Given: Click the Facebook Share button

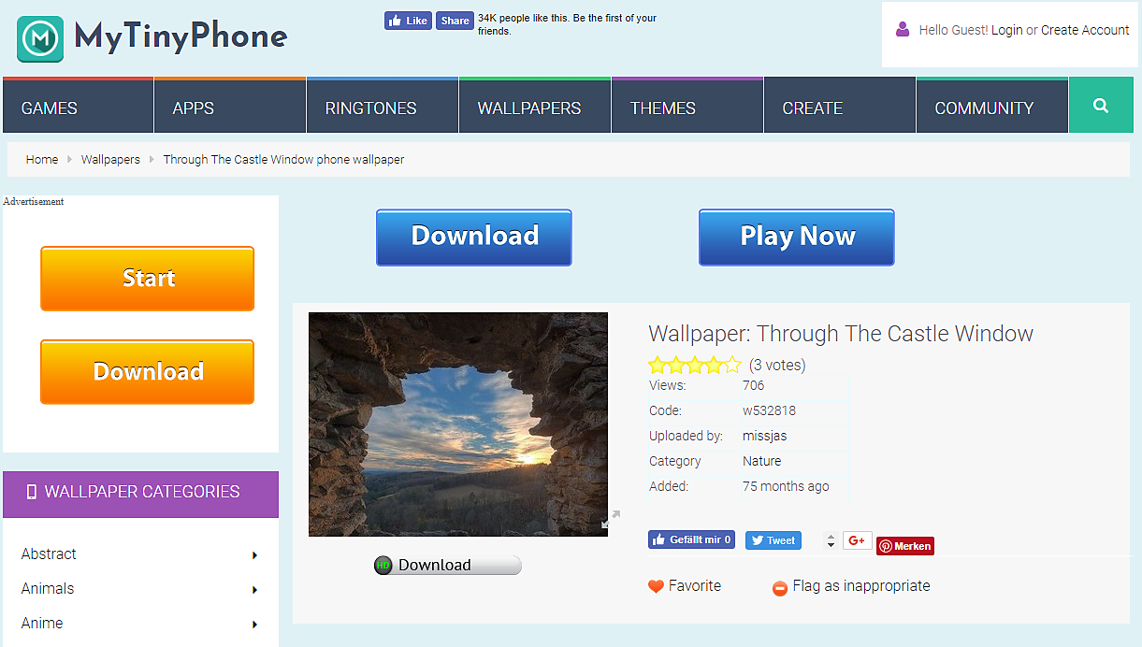Looking at the screenshot, I should click(455, 21).
